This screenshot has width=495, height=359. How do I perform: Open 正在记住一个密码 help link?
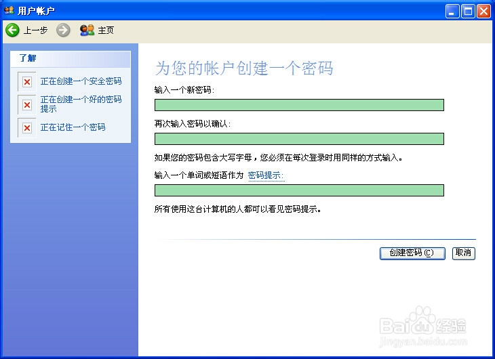73,127
